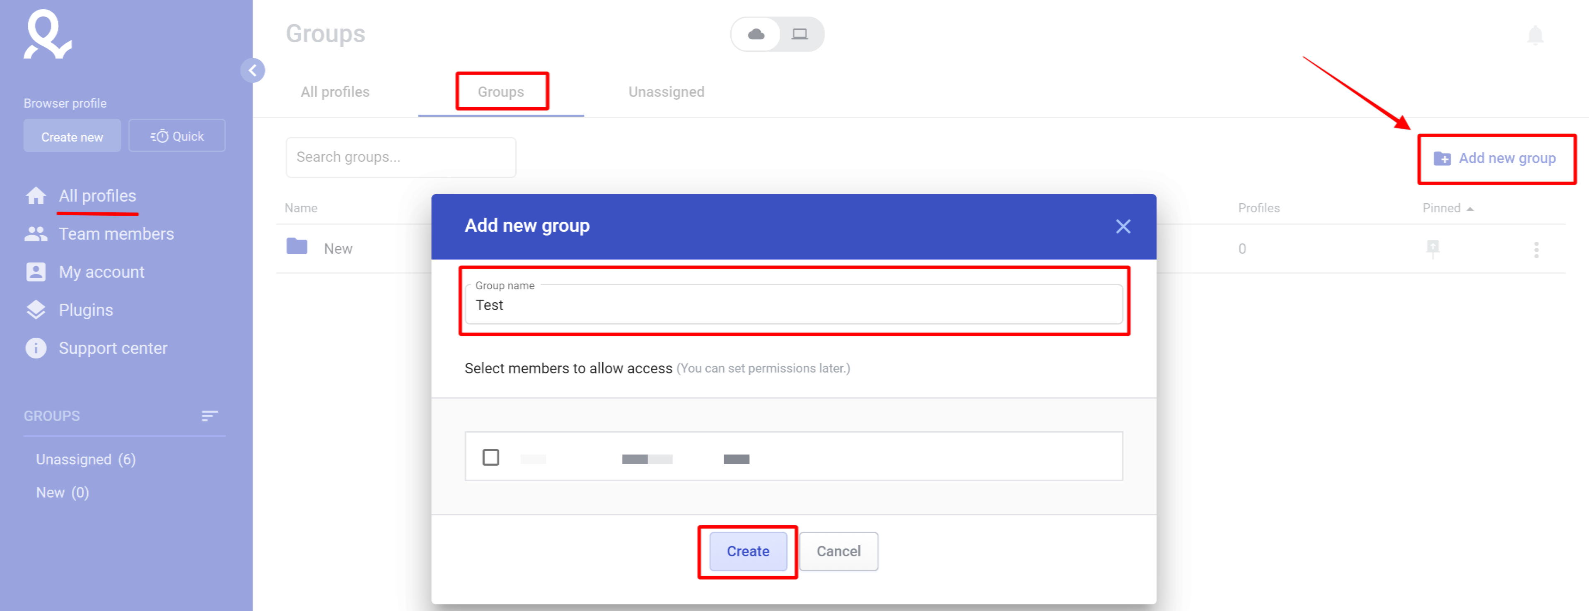Open Team members in the sidebar
Viewport: 1589px width, 611px height.
pyautogui.click(x=116, y=233)
